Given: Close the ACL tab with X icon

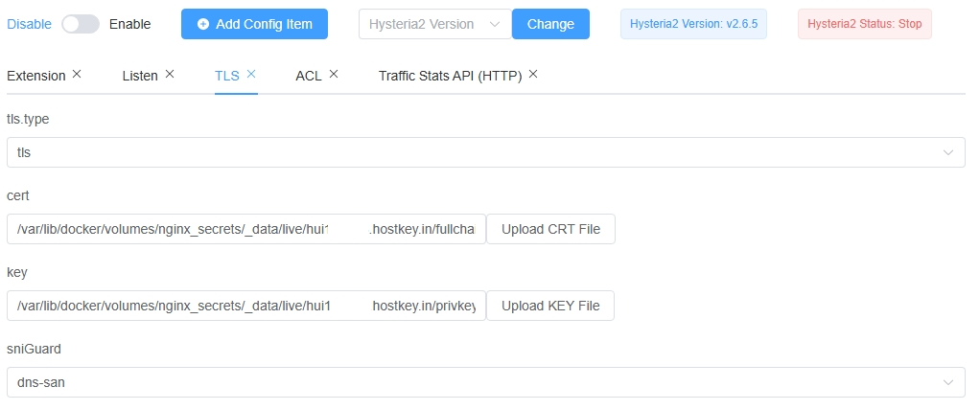Looking at the screenshot, I should click(x=334, y=74).
